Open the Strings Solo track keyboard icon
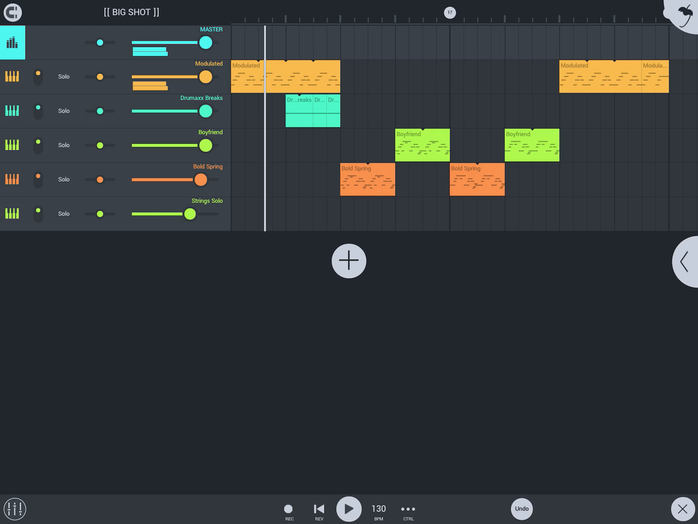Image resolution: width=698 pixels, height=524 pixels. point(12,213)
